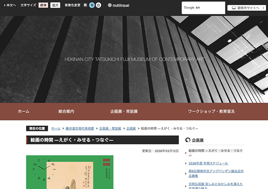Switch background color to 黒

tap(85, 5)
